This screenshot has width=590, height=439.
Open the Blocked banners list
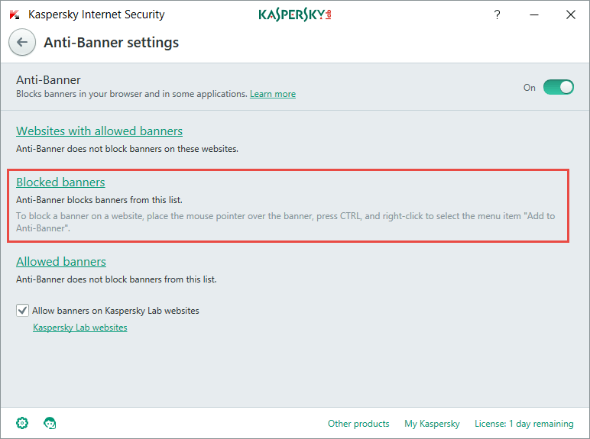[x=60, y=182]
